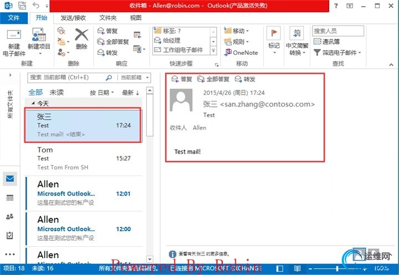Click the New Email (新建电子邮件) icon

[14, 35]
